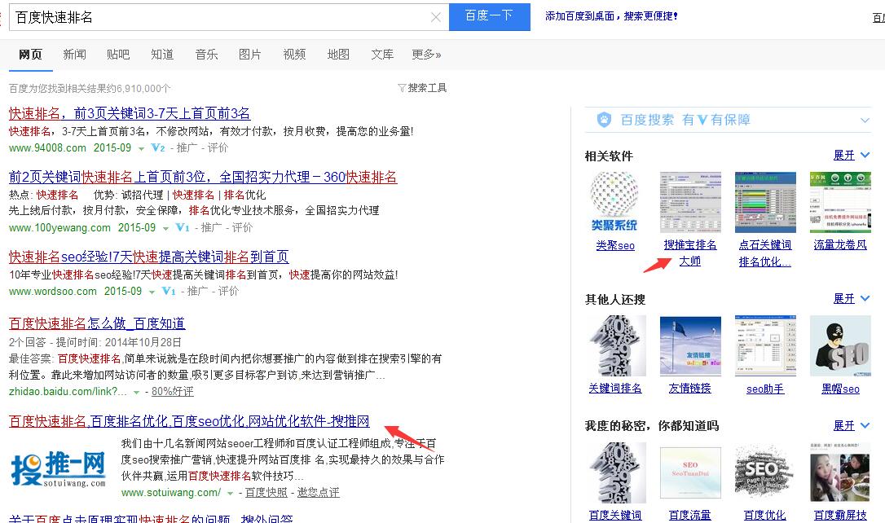The height and width of the screenshot is (523, 885).
Task: Open result 快速排名，前3页关键词3-7天上首页前3名
Action: click(x=130, y=113)
